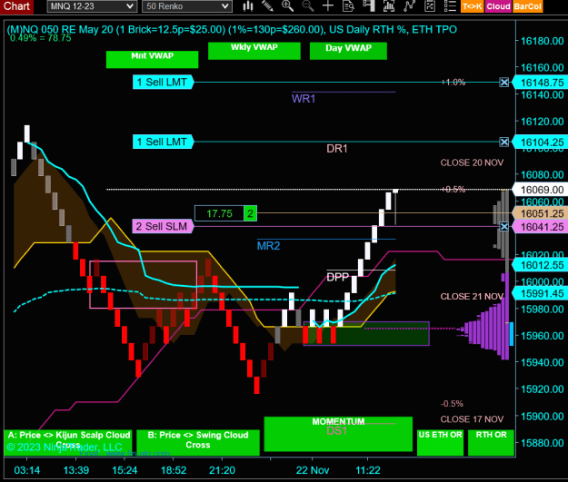Toggle the Mnt VWAP button

coord(152,59)
